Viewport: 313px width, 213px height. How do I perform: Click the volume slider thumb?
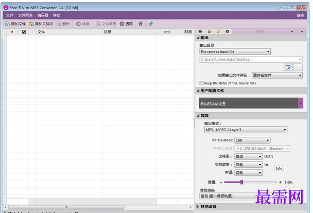[x=242, y=182]
